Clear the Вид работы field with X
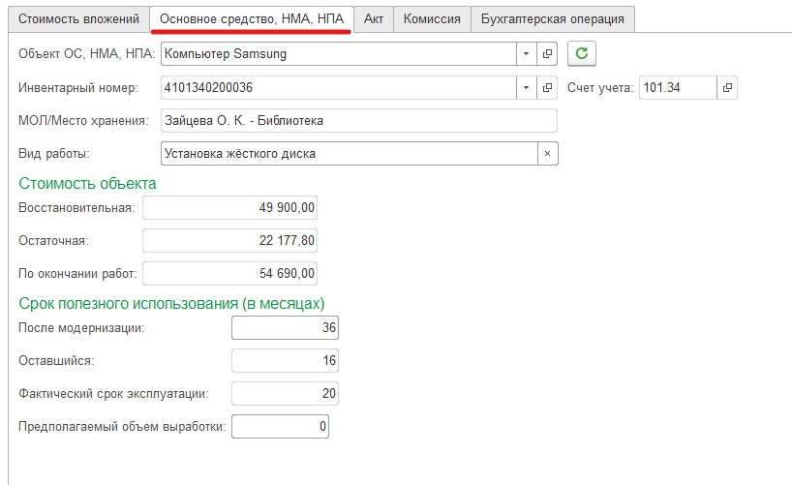Image resolution: width=792 pixels, height=485 pixels. click(547, 154)
